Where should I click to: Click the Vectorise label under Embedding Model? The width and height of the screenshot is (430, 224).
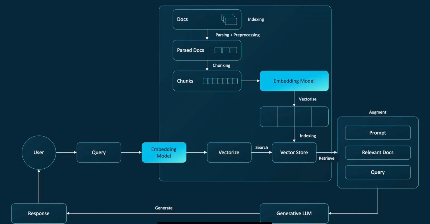point(308,99)
